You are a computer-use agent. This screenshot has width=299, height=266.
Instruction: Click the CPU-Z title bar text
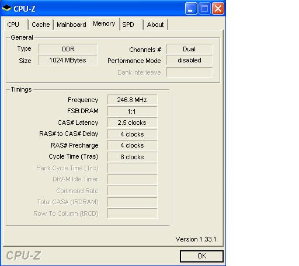25,9
